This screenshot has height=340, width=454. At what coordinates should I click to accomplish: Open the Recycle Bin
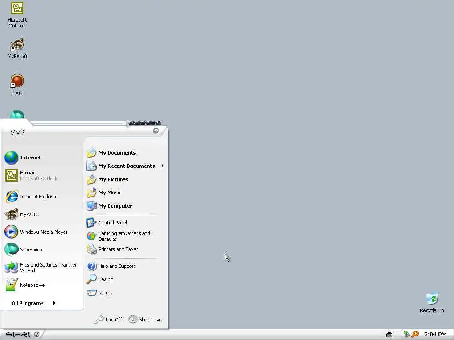coord(432,302)
